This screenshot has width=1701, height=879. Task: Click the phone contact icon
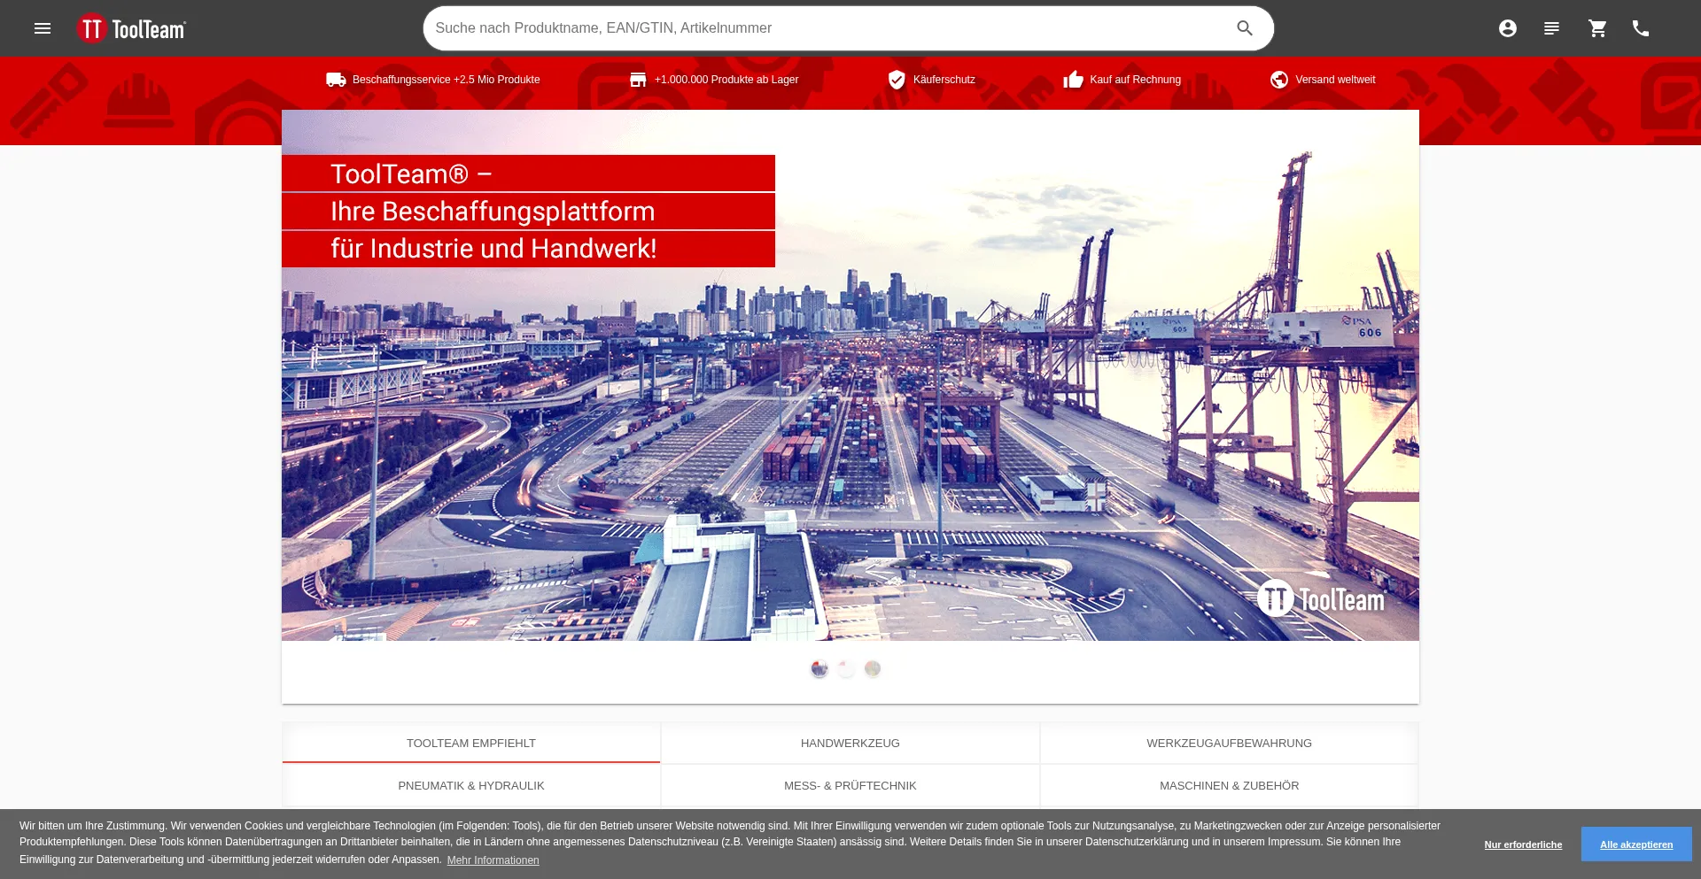point(1641,28)
